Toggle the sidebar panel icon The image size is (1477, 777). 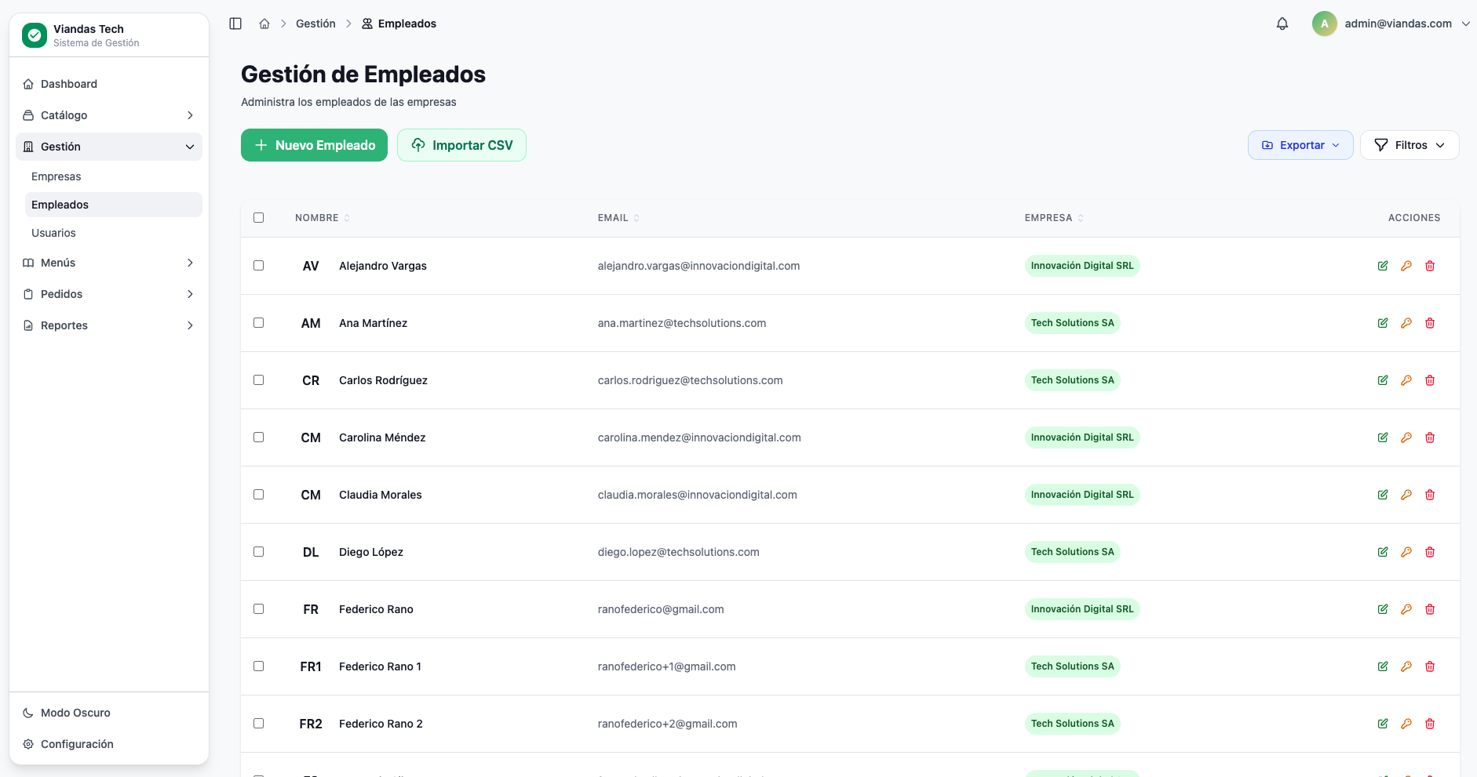coord(235,24)
